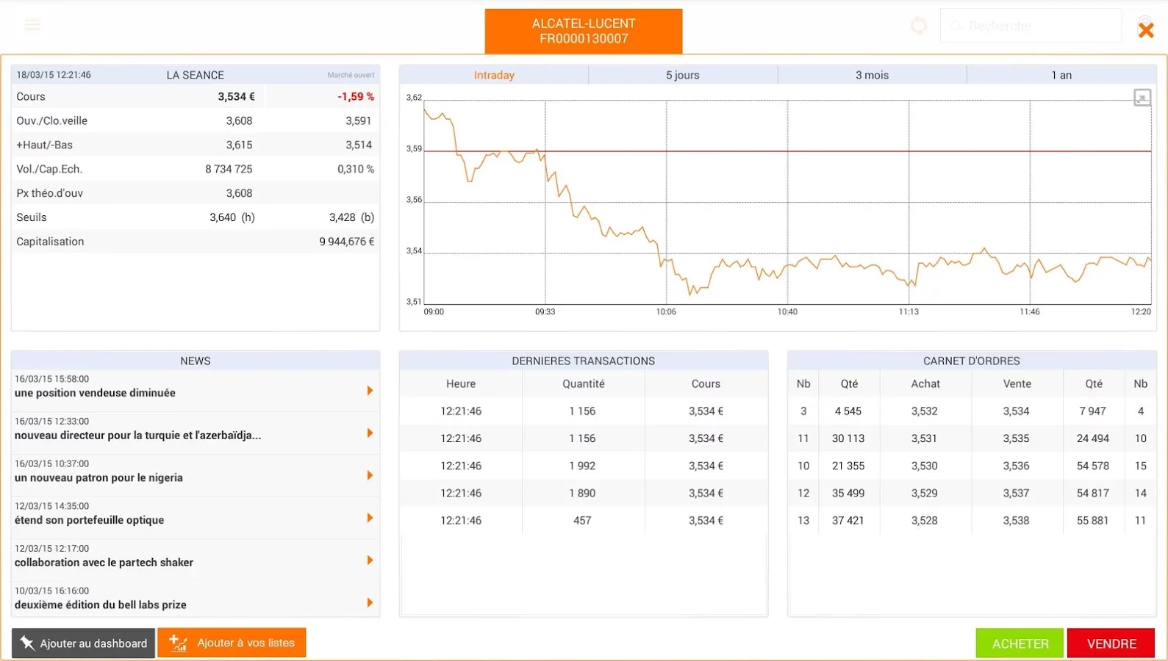Image resolution: width=1168 pixels, height=661 pixels.
Task: Click the Quantité column header
Action: point(584,383)
